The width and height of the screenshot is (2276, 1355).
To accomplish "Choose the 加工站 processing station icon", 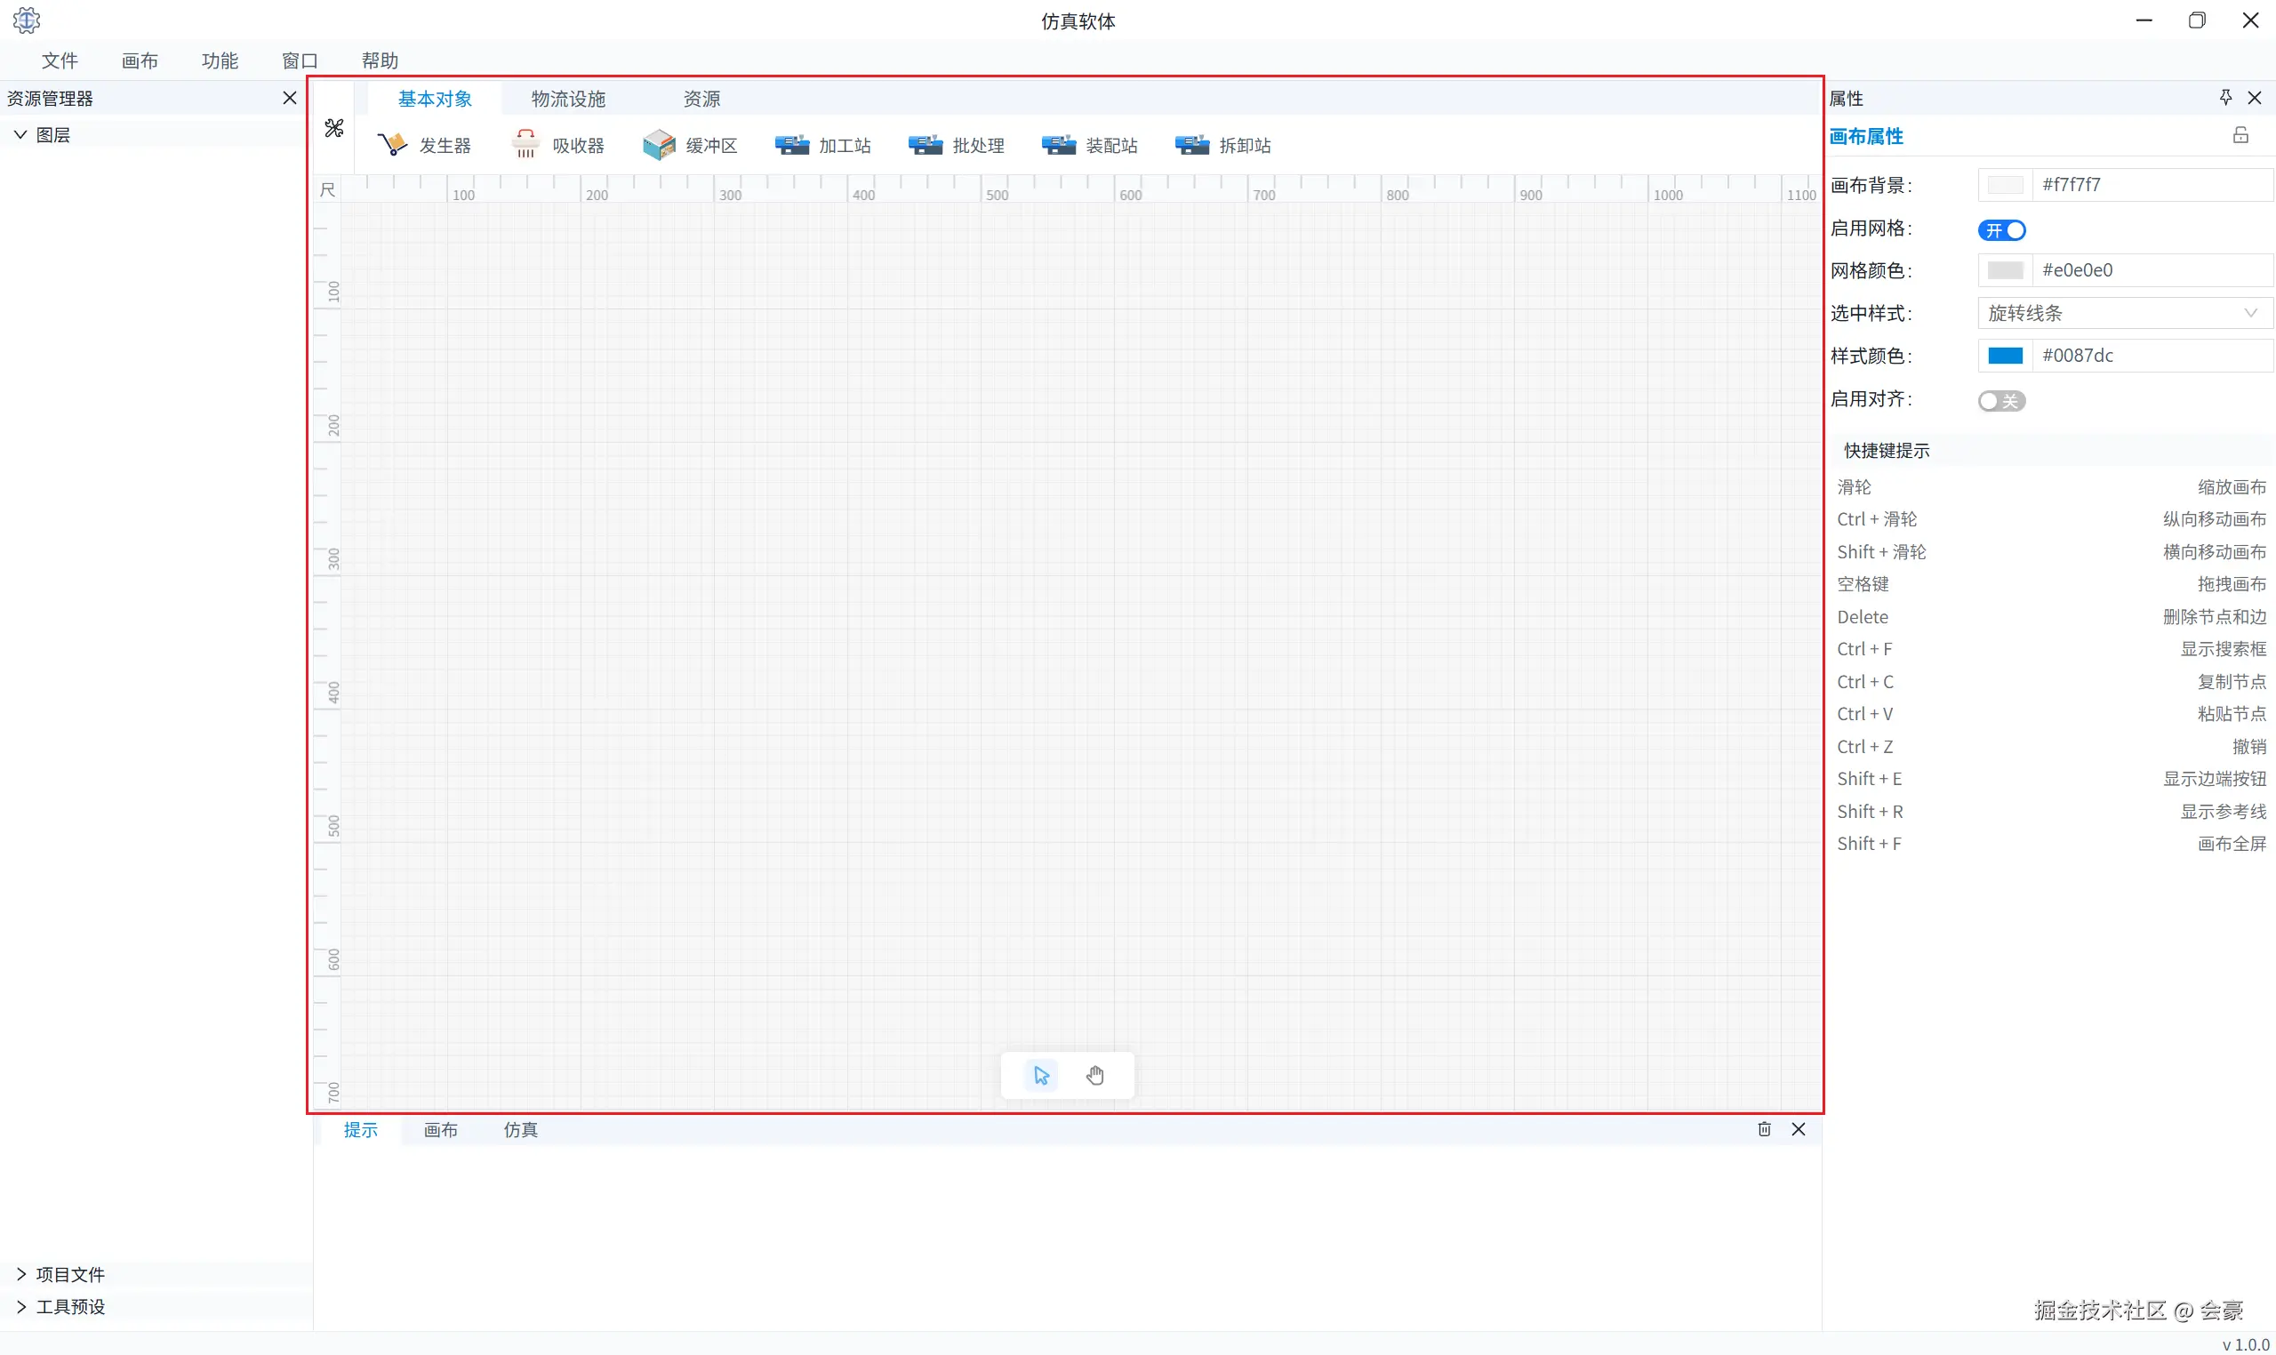I will (x=791, y=144).
